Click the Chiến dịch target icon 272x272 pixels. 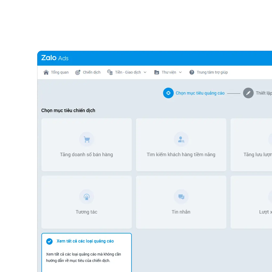click(78, 72)
